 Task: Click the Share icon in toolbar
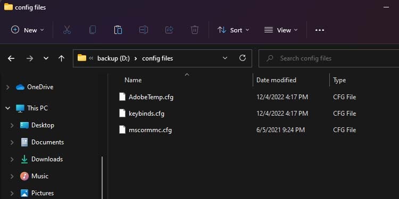[169, 30]
